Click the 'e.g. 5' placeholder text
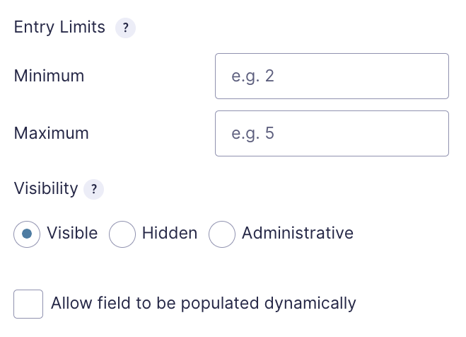Viewport: 466px width, 337px height. click(x=252, y=134)
